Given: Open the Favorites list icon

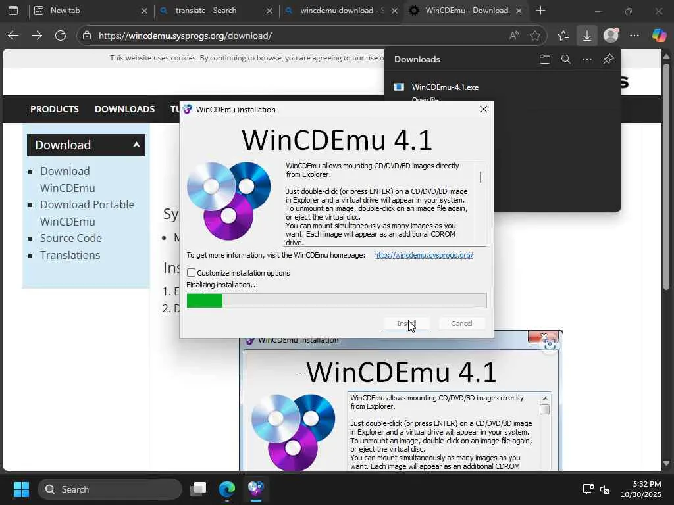Looking at the screenshot, I should (563, 36).
